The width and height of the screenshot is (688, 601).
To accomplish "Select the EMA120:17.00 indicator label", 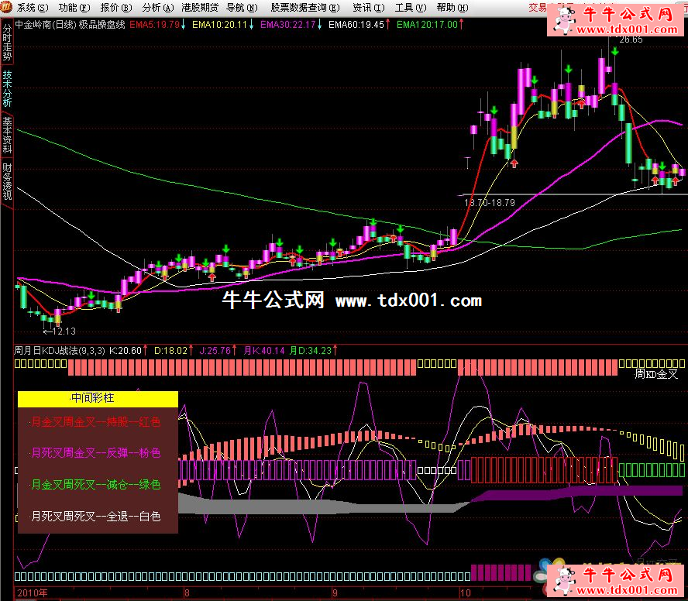I will tap(427, 25).
